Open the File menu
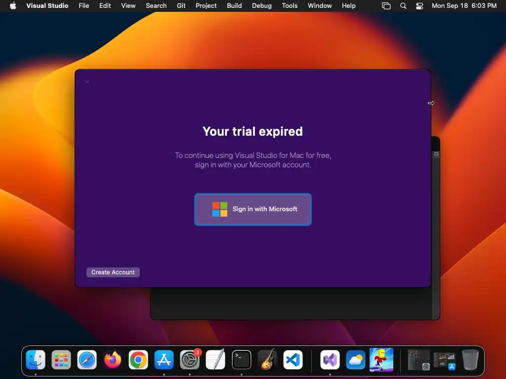The height and width of the screenshot is (379, 506). [84, 5]
